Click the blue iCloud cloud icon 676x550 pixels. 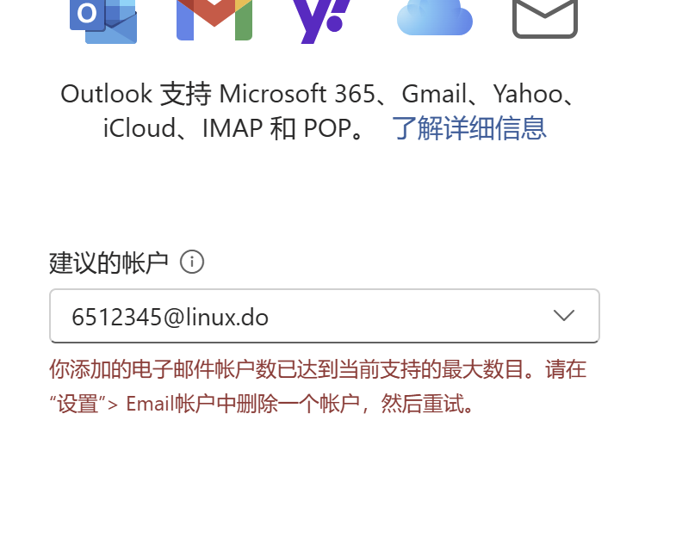(434, 18)
